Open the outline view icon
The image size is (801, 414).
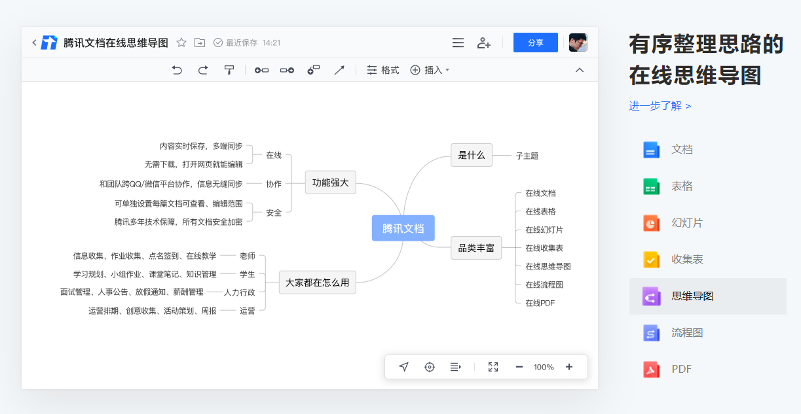point(455,367)
